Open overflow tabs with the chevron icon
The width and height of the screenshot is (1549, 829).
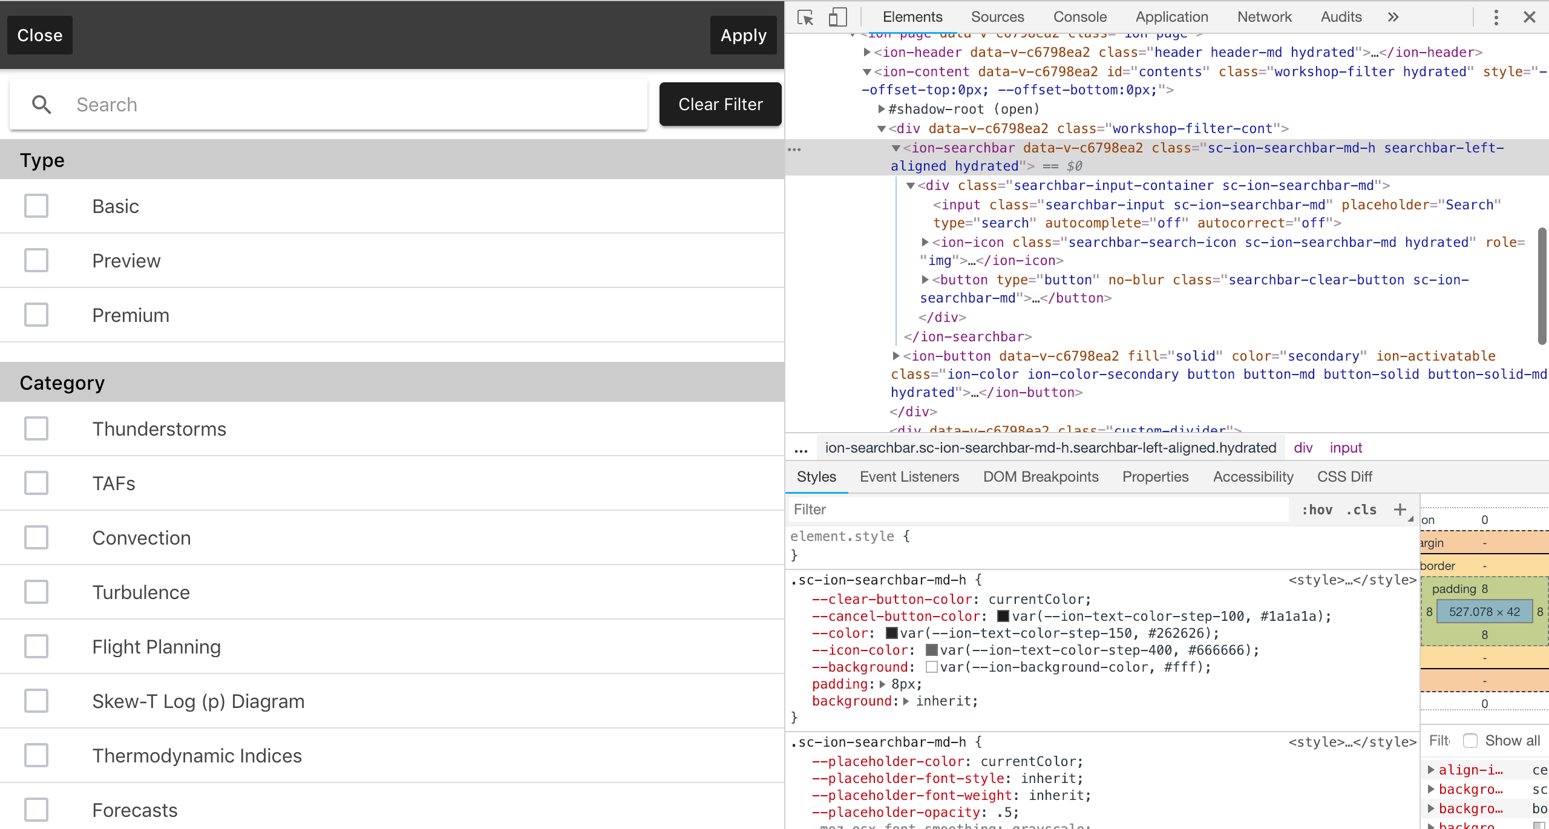coord(1392,17)
